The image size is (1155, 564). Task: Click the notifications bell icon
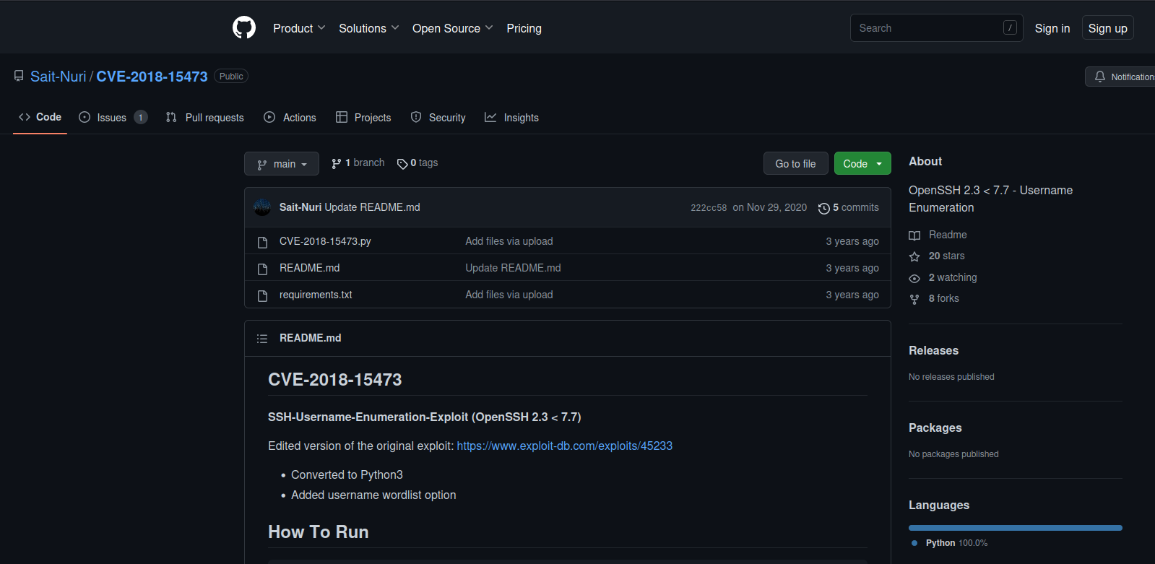[1100, 77]
